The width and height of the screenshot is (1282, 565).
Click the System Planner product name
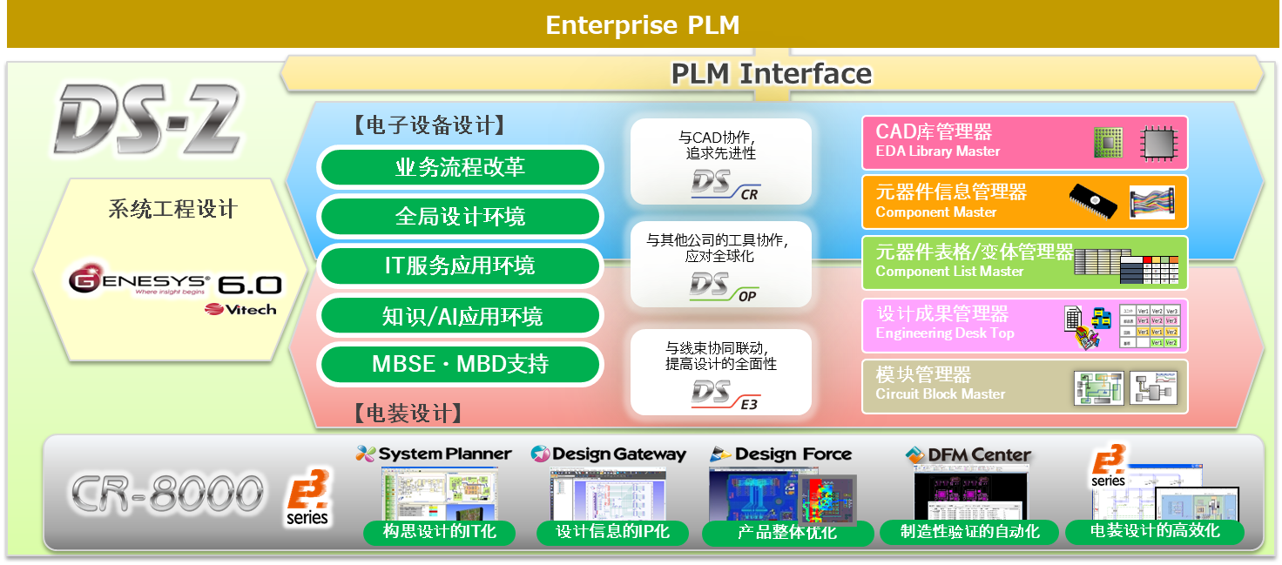(445, 454)
